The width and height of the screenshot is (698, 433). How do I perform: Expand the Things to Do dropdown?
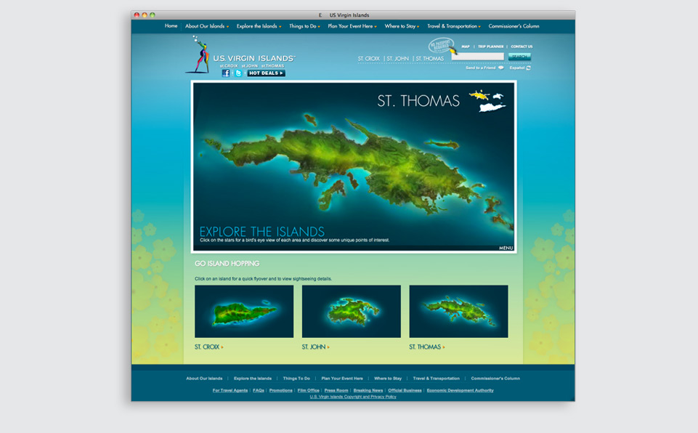(304, 26)
